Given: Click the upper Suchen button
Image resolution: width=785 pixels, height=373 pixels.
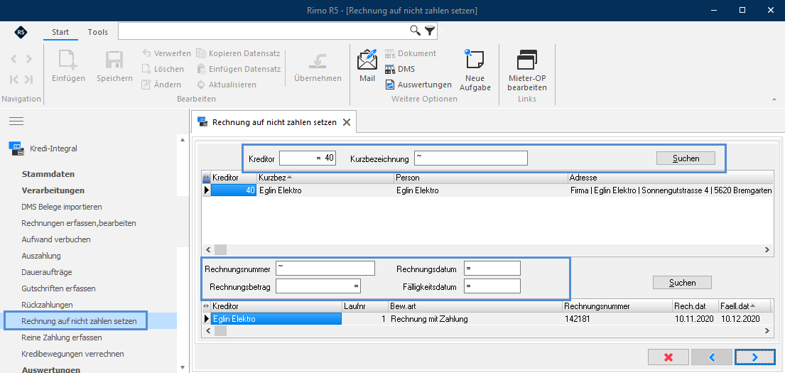Looking at the screenshot, I should (686, 158).
